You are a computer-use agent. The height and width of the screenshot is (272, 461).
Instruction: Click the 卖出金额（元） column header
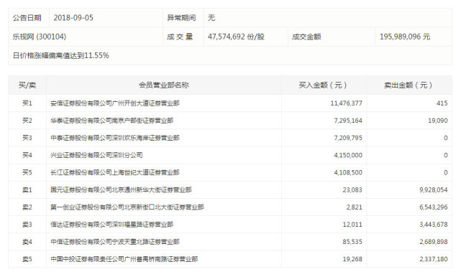click(x=409, y=85)
